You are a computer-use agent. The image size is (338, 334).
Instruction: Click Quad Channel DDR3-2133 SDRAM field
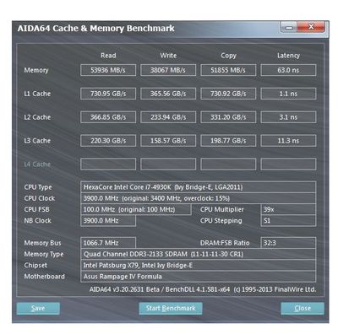199,254
